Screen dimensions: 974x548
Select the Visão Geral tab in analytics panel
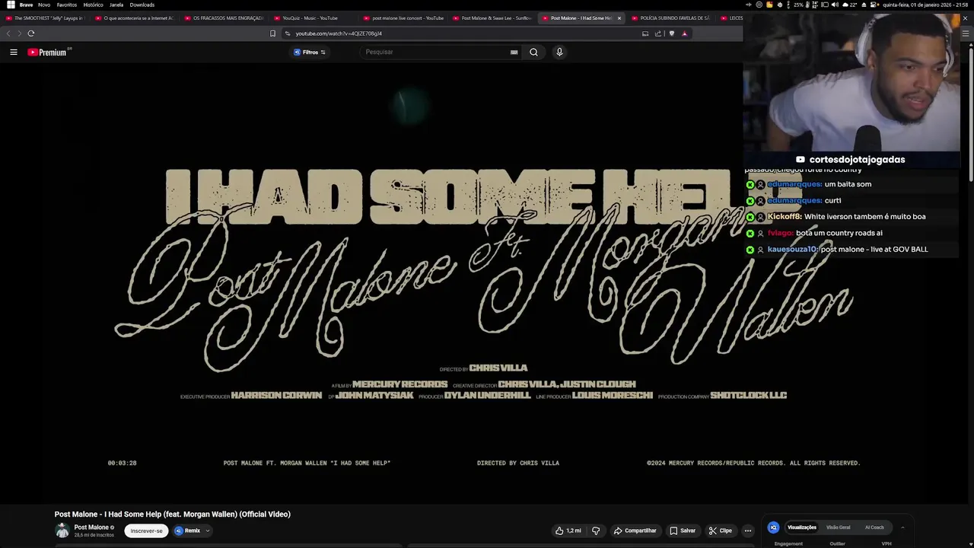coord(838,527)
